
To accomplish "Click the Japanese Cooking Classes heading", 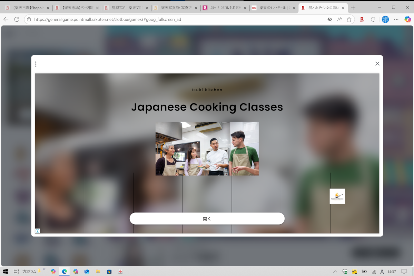I will pos(207,107).
